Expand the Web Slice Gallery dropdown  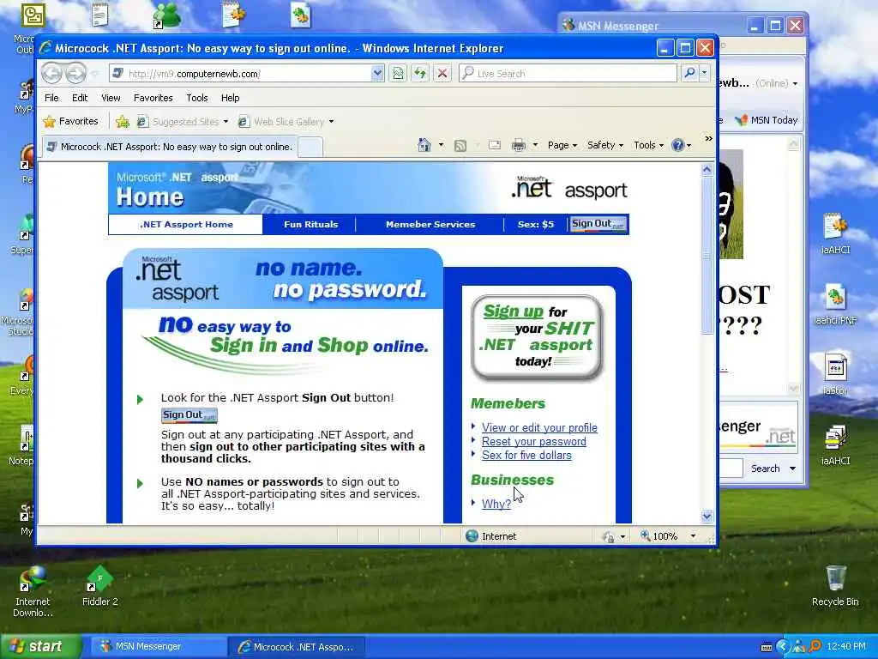point(331,121)
